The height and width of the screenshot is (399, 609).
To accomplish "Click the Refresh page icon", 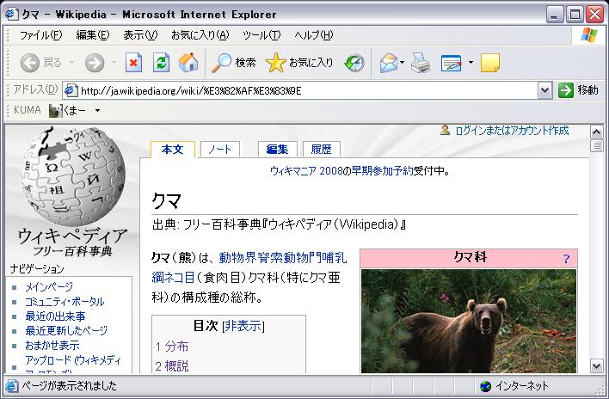I will coord(161,63).
